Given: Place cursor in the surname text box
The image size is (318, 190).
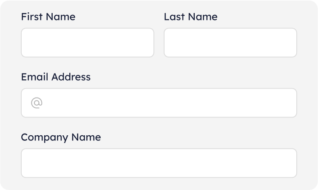Looking at the screenshot, I should pos(230,42).
